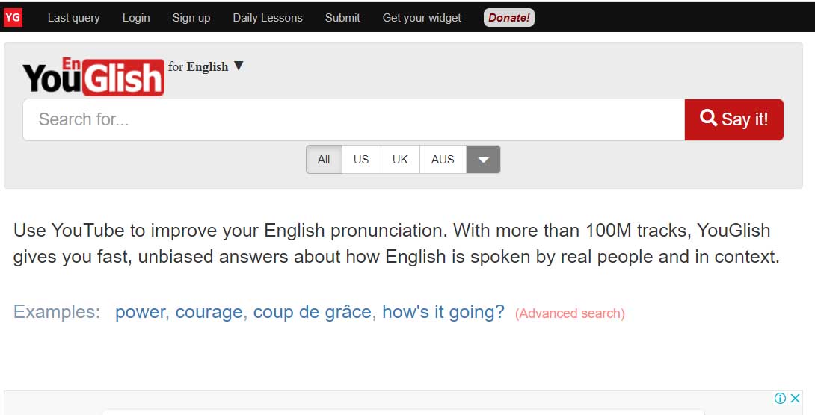Filter pronunciations by AUS accent

tap(443, 159)
